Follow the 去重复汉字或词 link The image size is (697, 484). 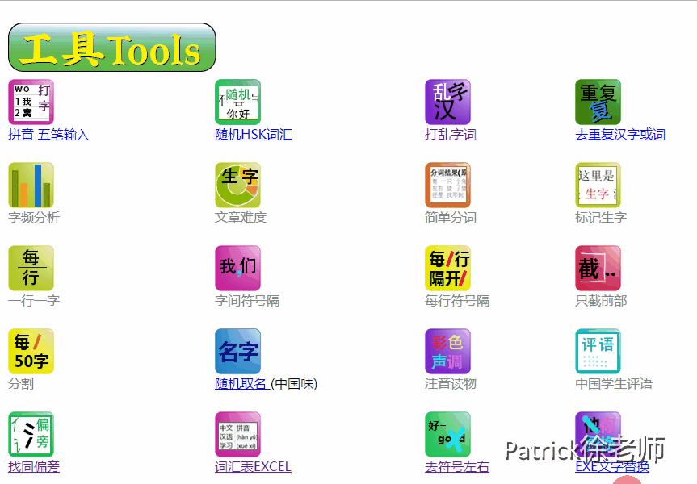pyautogui.click(x=619, y=135)
